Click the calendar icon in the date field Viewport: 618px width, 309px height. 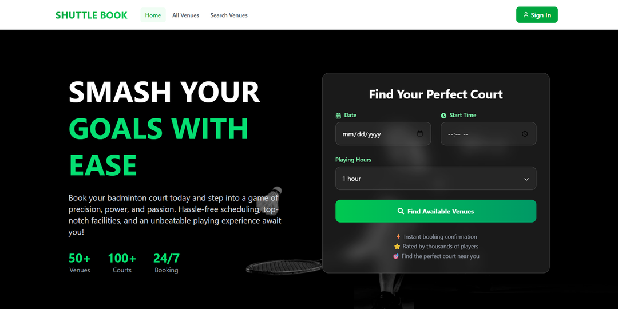(420, 133)
